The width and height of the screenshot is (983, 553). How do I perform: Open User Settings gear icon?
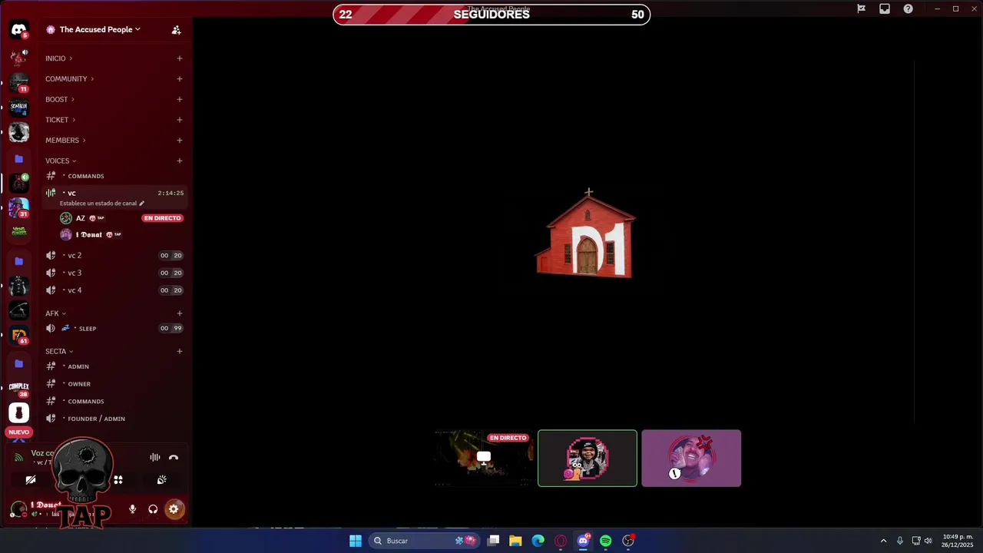click(x=174, y=508)
